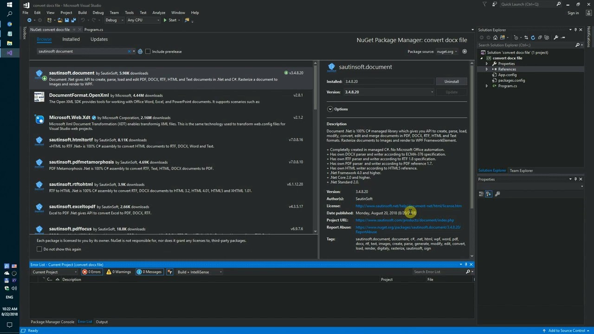Click the Save file toolbar icon
The image size is (594, 334).
[x=66, y=20]
